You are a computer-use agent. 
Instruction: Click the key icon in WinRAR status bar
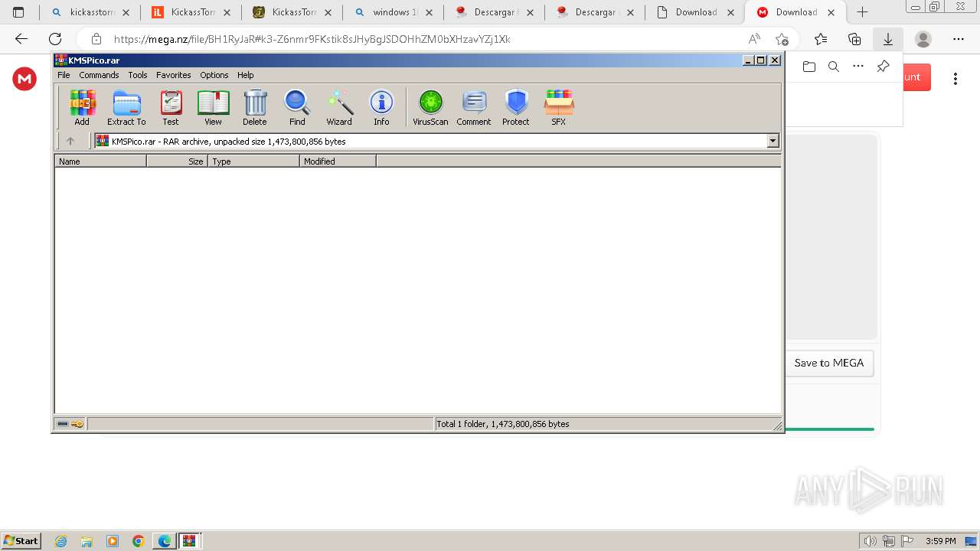[77, 424]
